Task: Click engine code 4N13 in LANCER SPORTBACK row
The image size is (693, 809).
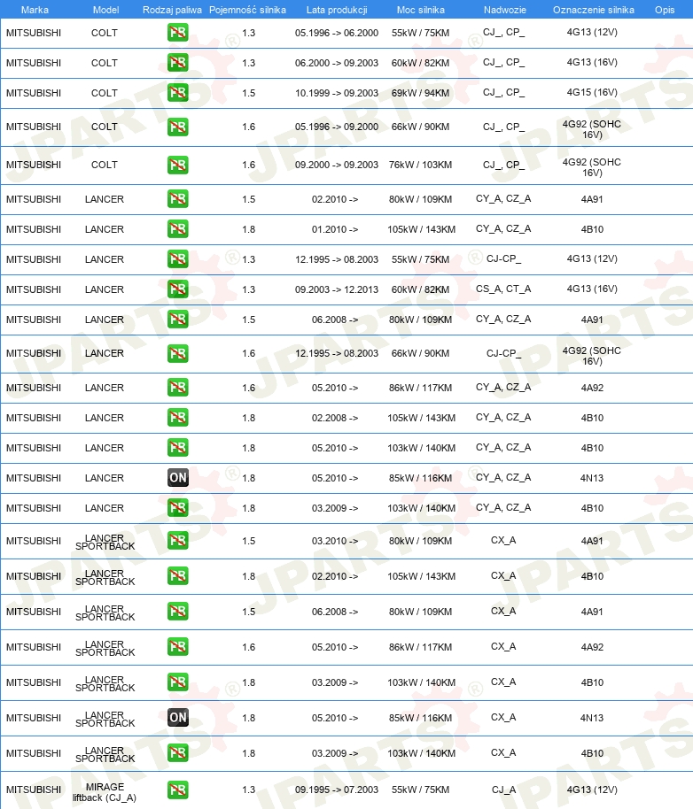Action: pyautogui.click(x=592, y=718)
